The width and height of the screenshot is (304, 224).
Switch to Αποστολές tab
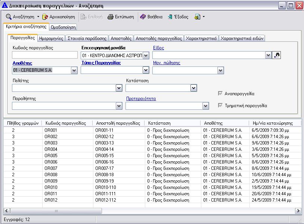121,38
